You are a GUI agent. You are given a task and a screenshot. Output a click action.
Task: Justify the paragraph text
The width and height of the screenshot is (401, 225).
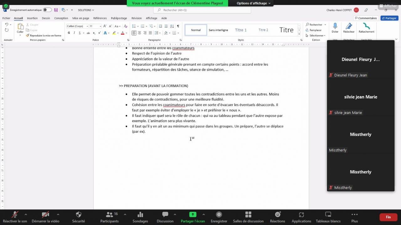[150, 33]
